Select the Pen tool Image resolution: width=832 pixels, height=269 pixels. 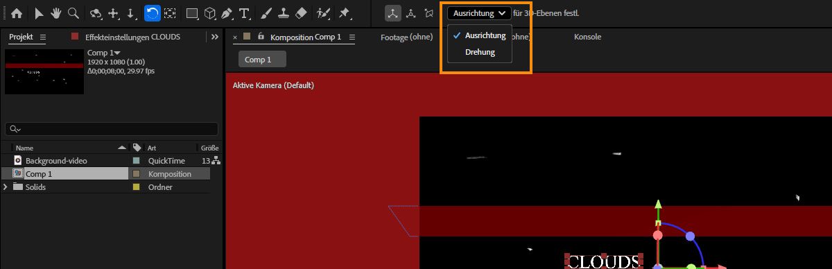(227, 13)
